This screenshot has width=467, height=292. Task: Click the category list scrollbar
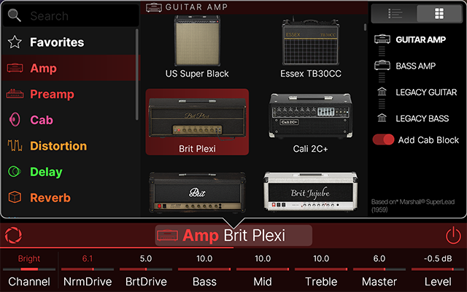click(x=137, y=74)
